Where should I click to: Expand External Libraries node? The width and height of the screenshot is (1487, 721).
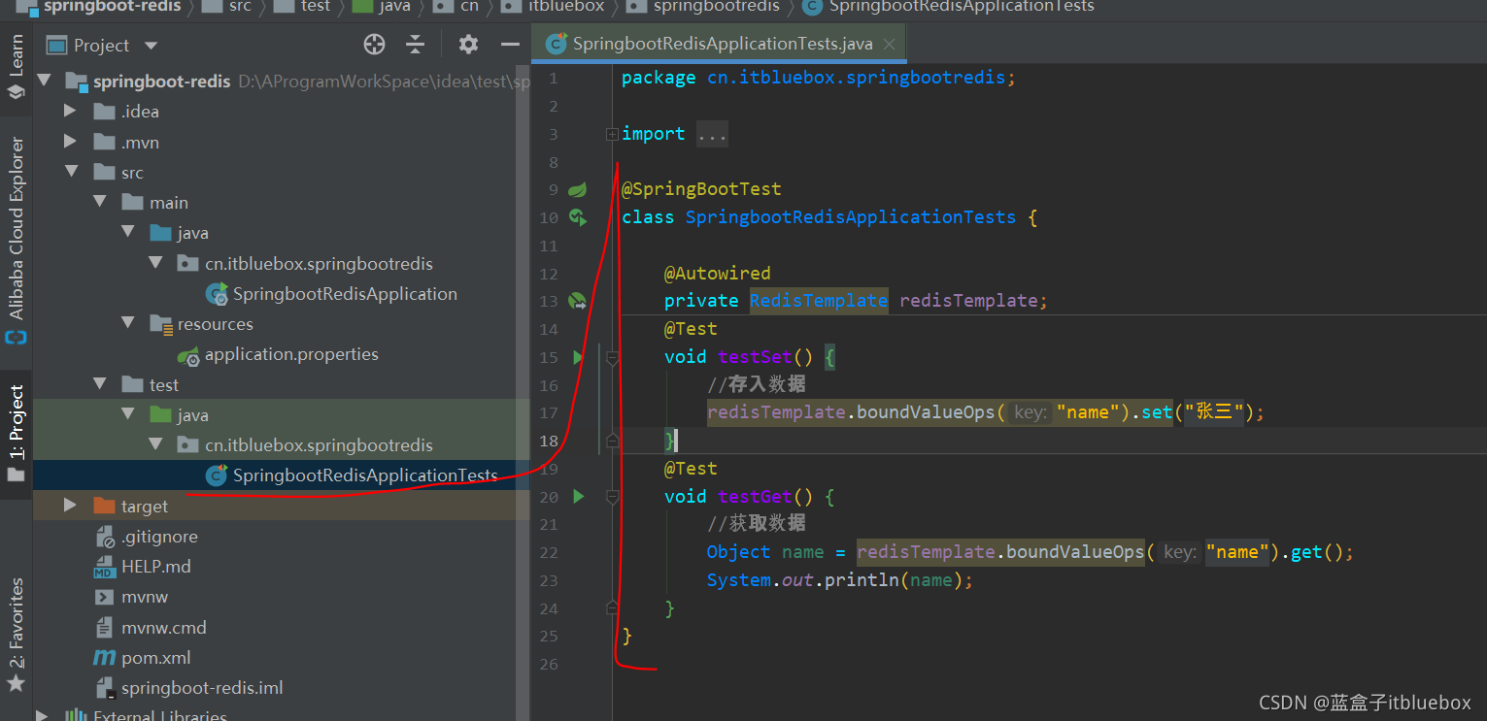(x=44, y=716)
